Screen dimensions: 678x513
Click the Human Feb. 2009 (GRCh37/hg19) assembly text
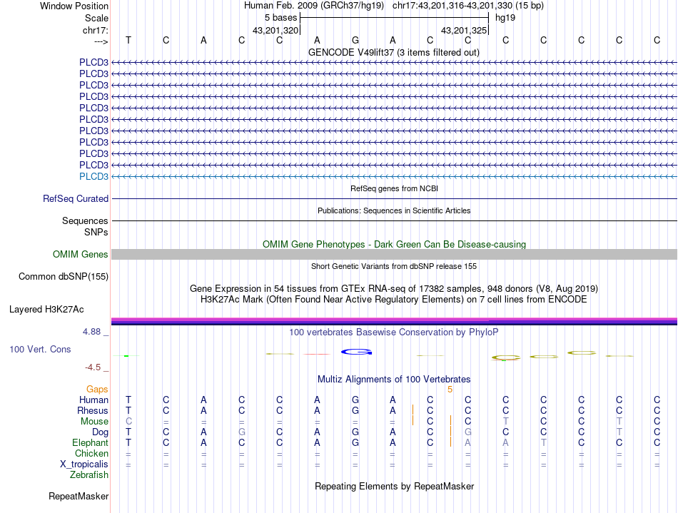[x=314, y=6]
